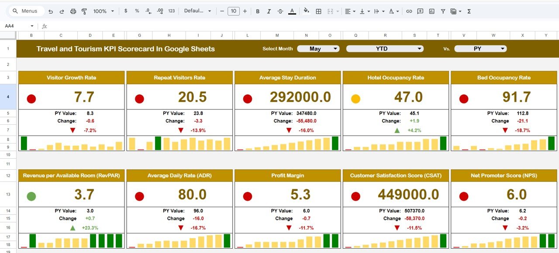This screenshot has height=253, width=559.
Task: Click the Print icon
Action: click(73, 11)
